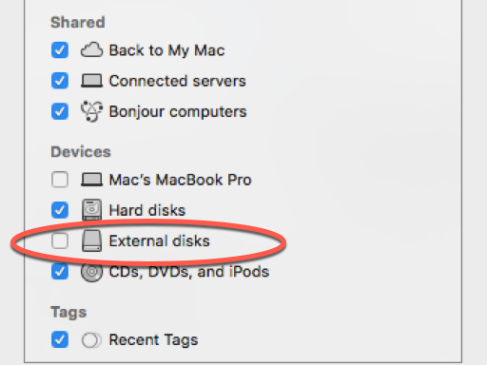Screen dimensions: 487x365
Task: Click the Recent Tags circles icon
Action: 91,340
